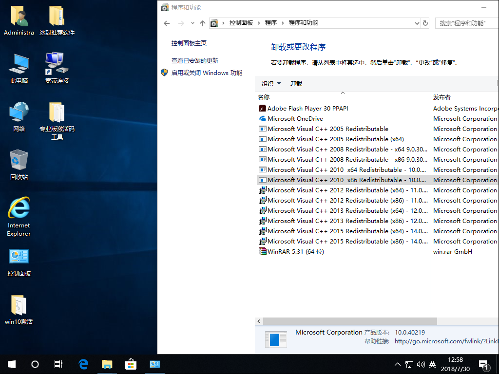This screenshot has height=374, width=499.
Task: Go up one level with up arrow
Action: pyautogui.click(x=203, y=23)
